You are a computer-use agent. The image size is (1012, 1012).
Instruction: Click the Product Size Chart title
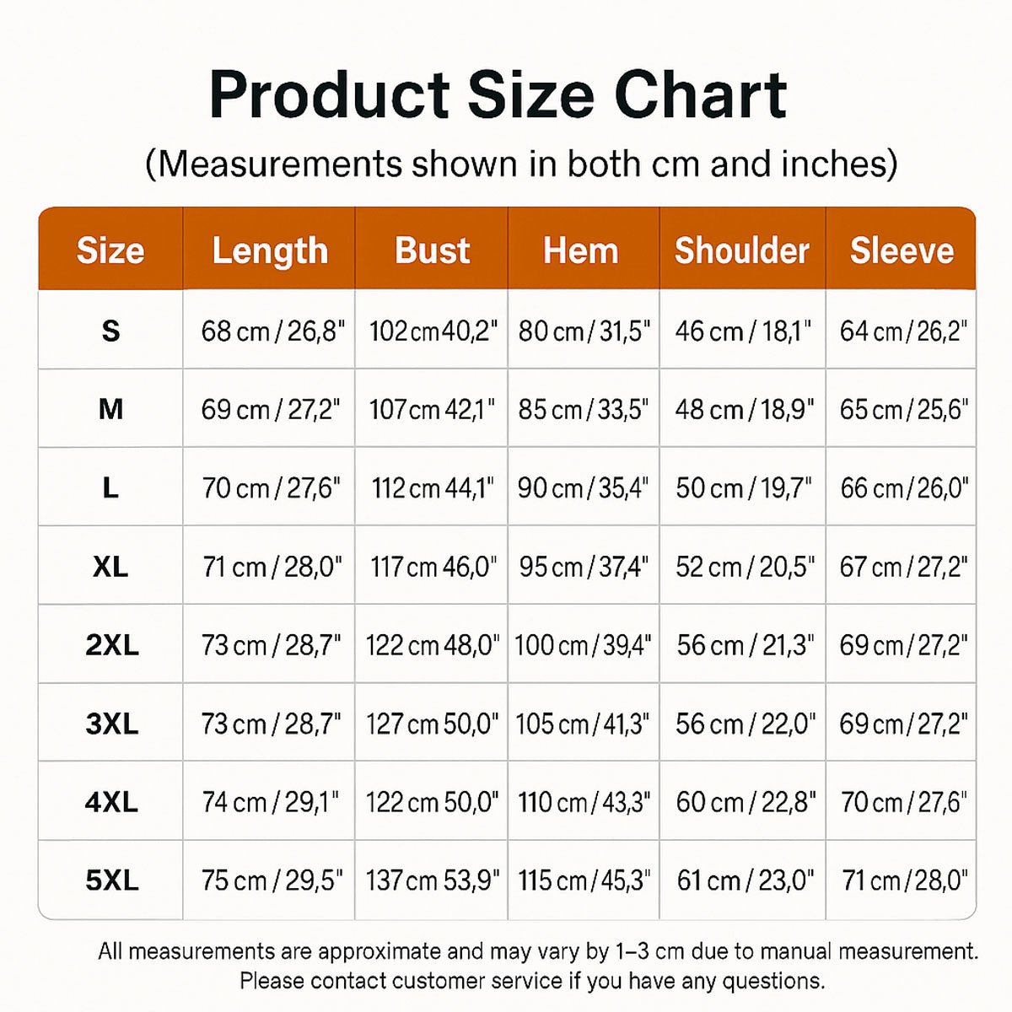point(498,94)
